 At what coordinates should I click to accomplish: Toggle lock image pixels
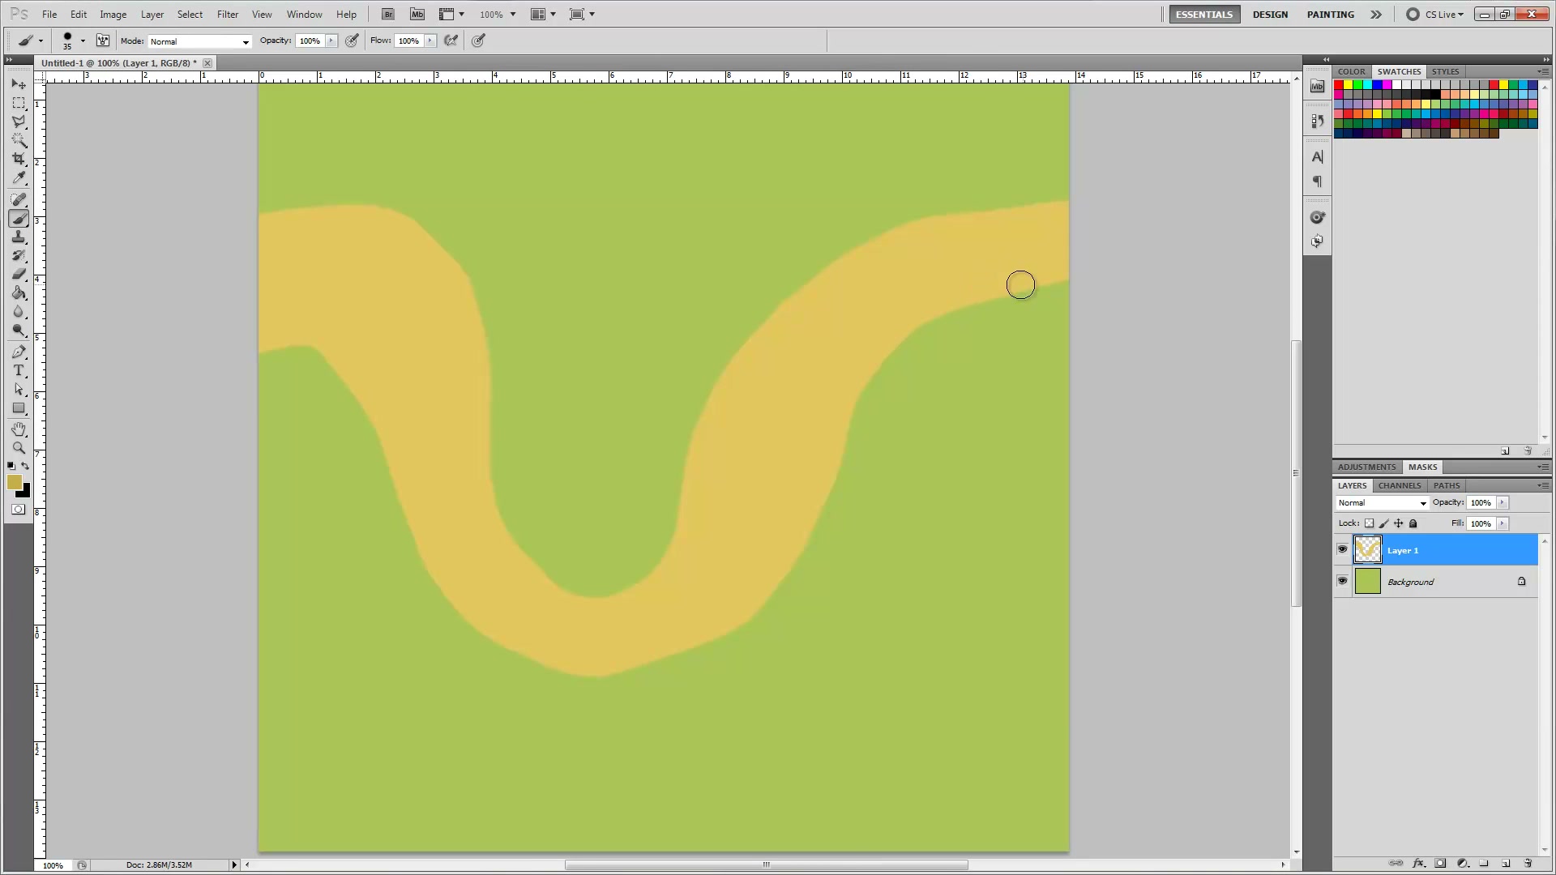point(1384,523)
